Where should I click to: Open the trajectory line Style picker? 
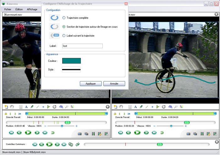click(x=71, y=70)
